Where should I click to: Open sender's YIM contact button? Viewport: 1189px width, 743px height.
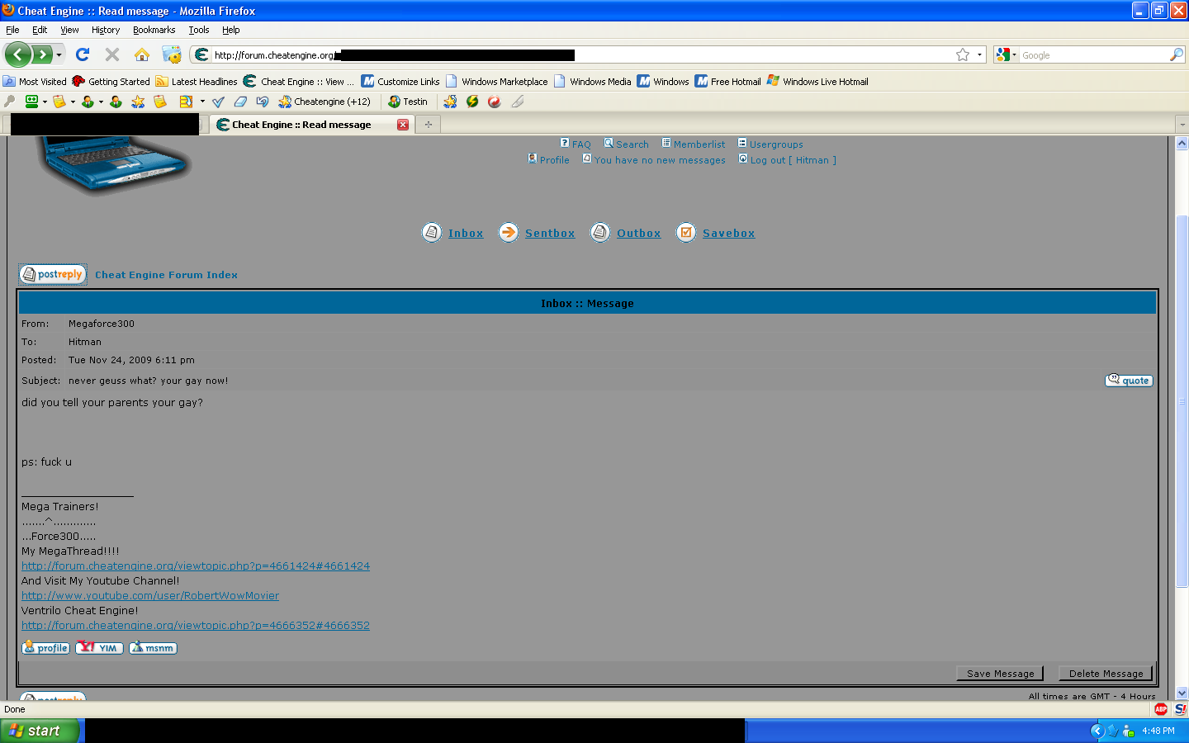click(99, 648)
